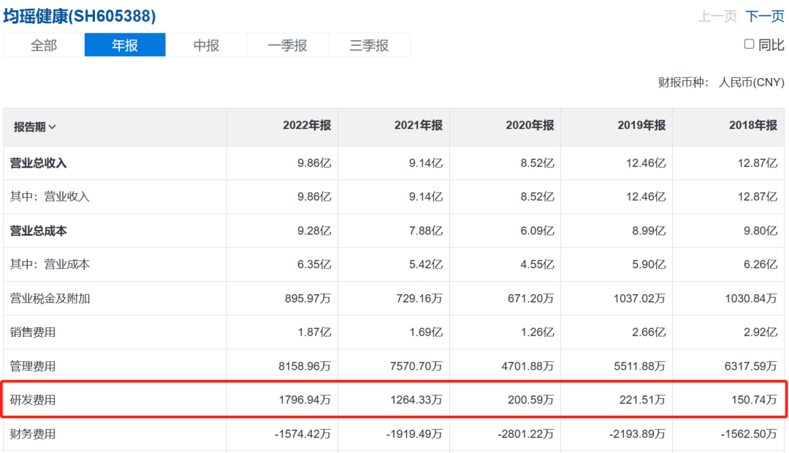This screenshot has width=789, height=453.
Task: Open the 三季报 tab
Action: point(369,45)
